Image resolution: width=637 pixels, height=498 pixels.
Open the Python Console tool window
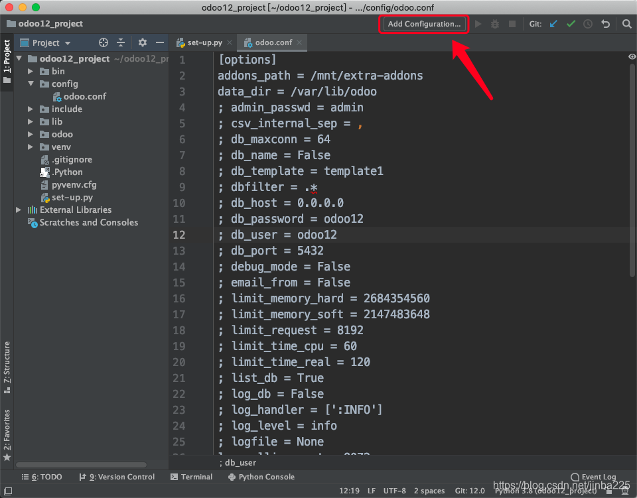click(261, 477)
